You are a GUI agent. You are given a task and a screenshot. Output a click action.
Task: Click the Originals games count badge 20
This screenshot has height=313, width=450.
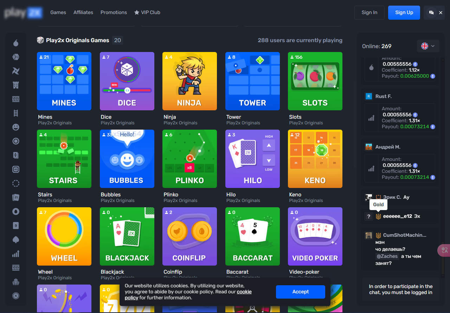tap(117, 40)
